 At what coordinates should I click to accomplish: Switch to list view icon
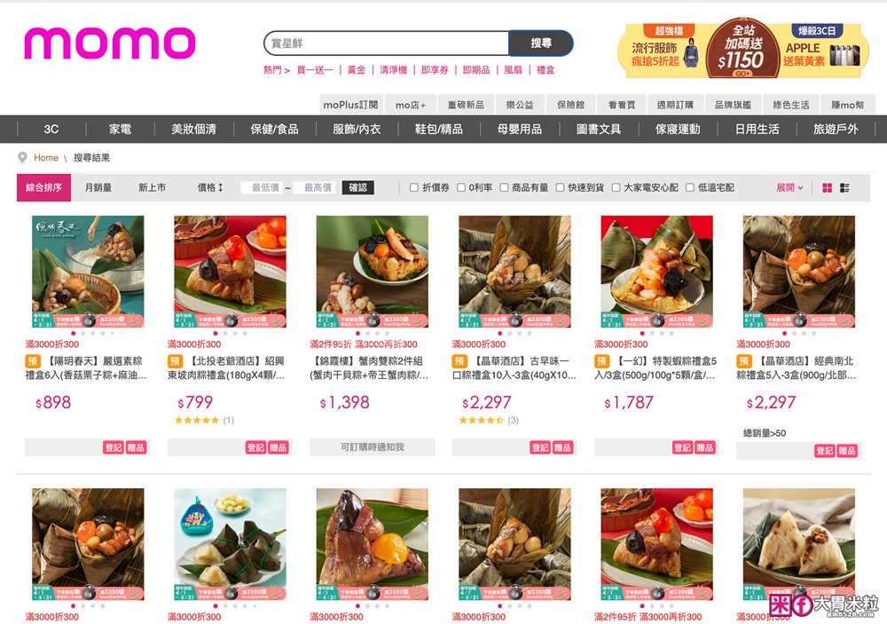coord(844,188)
